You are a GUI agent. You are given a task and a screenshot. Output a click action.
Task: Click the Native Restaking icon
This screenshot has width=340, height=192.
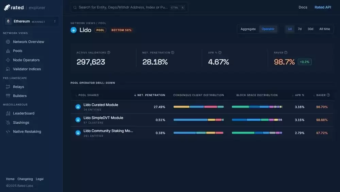8,132
